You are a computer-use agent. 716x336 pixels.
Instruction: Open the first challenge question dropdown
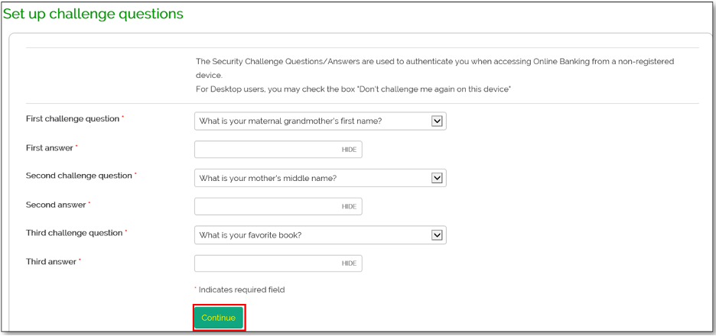pyautogui.click(x=320, y=120)
